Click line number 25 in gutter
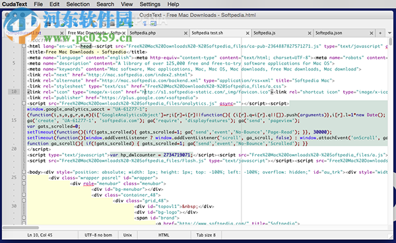 (x=14, y=178)
